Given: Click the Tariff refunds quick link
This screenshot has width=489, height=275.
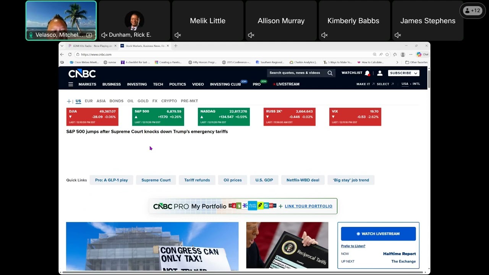Looking at the screenshot, I should pyautogui.click(x=197, y=180).
